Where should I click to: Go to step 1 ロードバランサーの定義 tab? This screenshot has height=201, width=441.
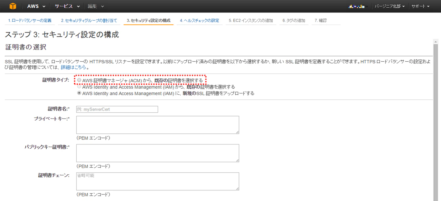pyautogui.click(x=30, y=21)
